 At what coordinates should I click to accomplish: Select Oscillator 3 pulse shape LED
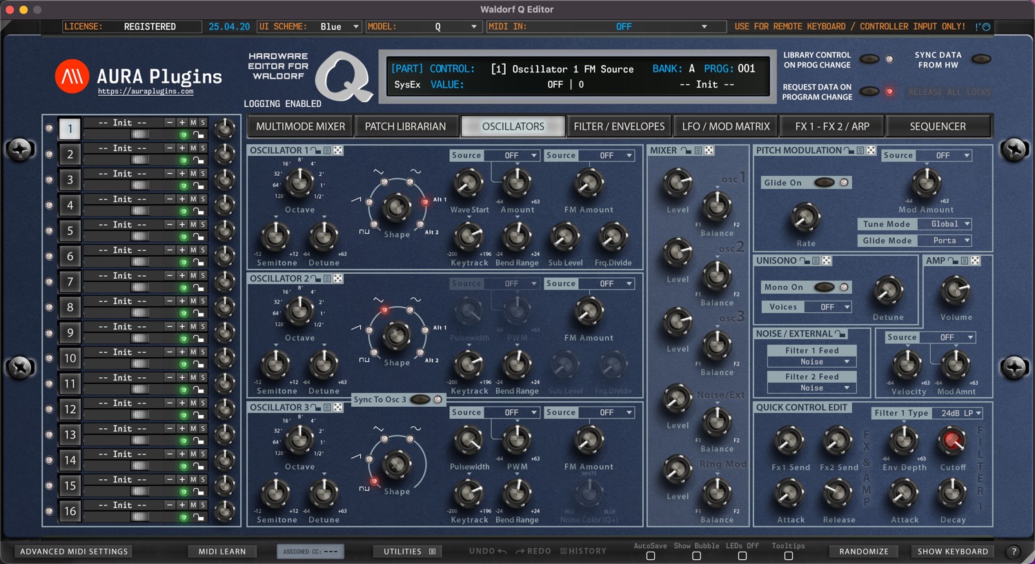click(375, 481)
